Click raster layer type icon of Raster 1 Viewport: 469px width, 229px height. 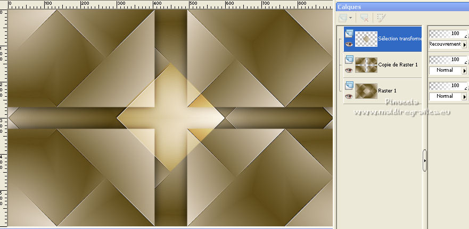click(349, 86)
